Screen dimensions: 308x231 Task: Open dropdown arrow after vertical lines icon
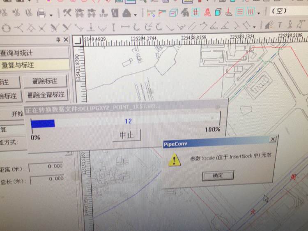coord(259,14)
